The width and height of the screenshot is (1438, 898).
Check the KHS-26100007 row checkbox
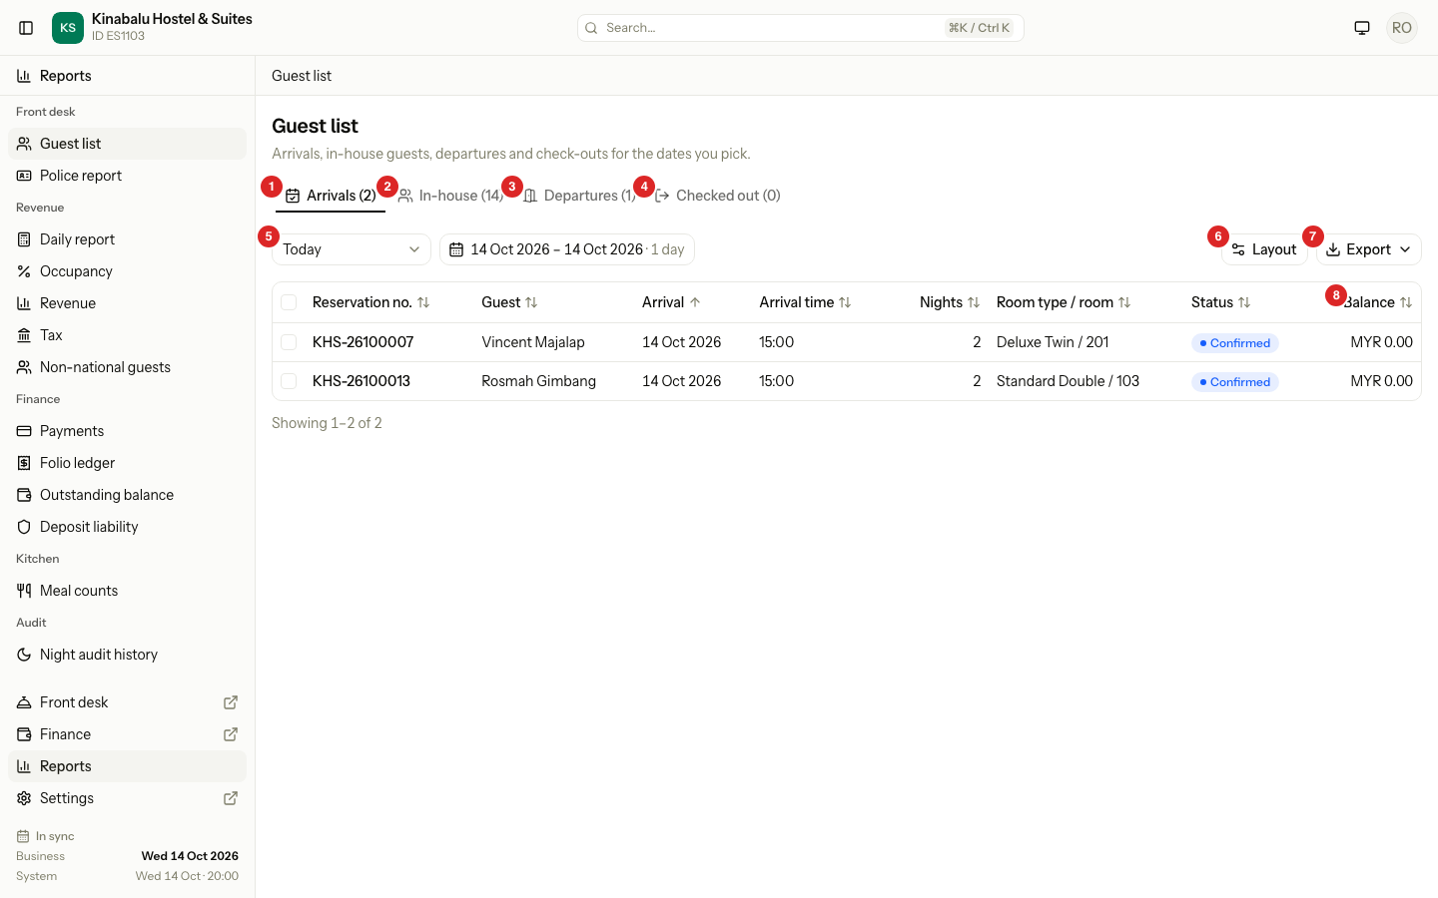tap(289, 342)
